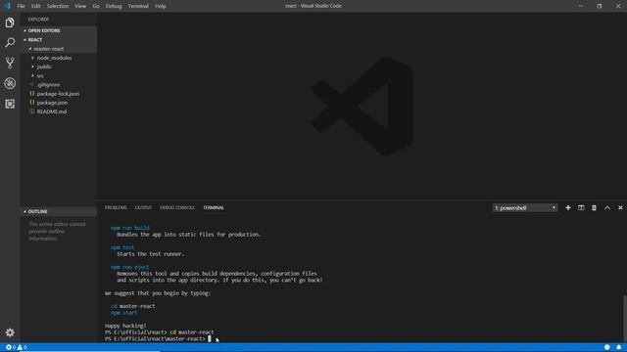Image resolution: width=627 pixels, height=352 pixels.
Task: Click the 'npm run eject' terminal text
Action: pyautogui.click(x=130, y=267)
